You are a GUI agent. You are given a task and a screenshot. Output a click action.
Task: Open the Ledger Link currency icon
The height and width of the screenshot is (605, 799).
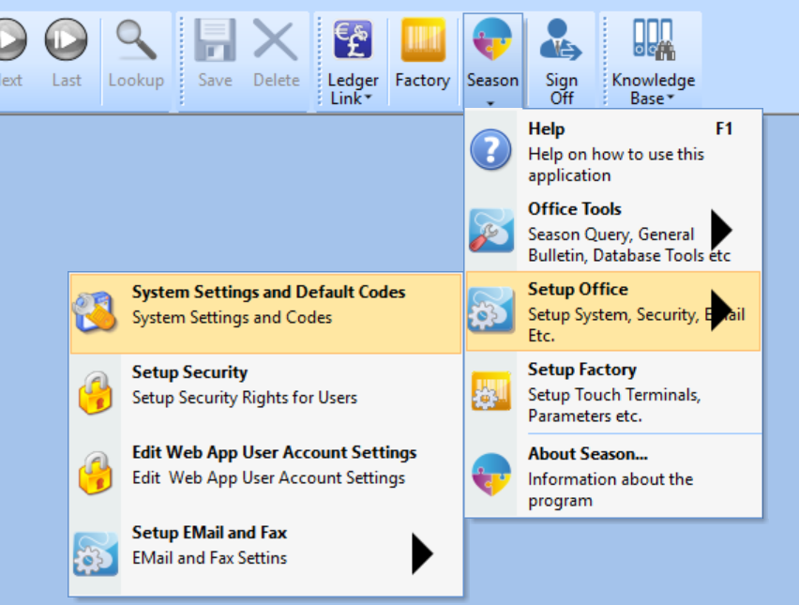click(x=353, y=39)
